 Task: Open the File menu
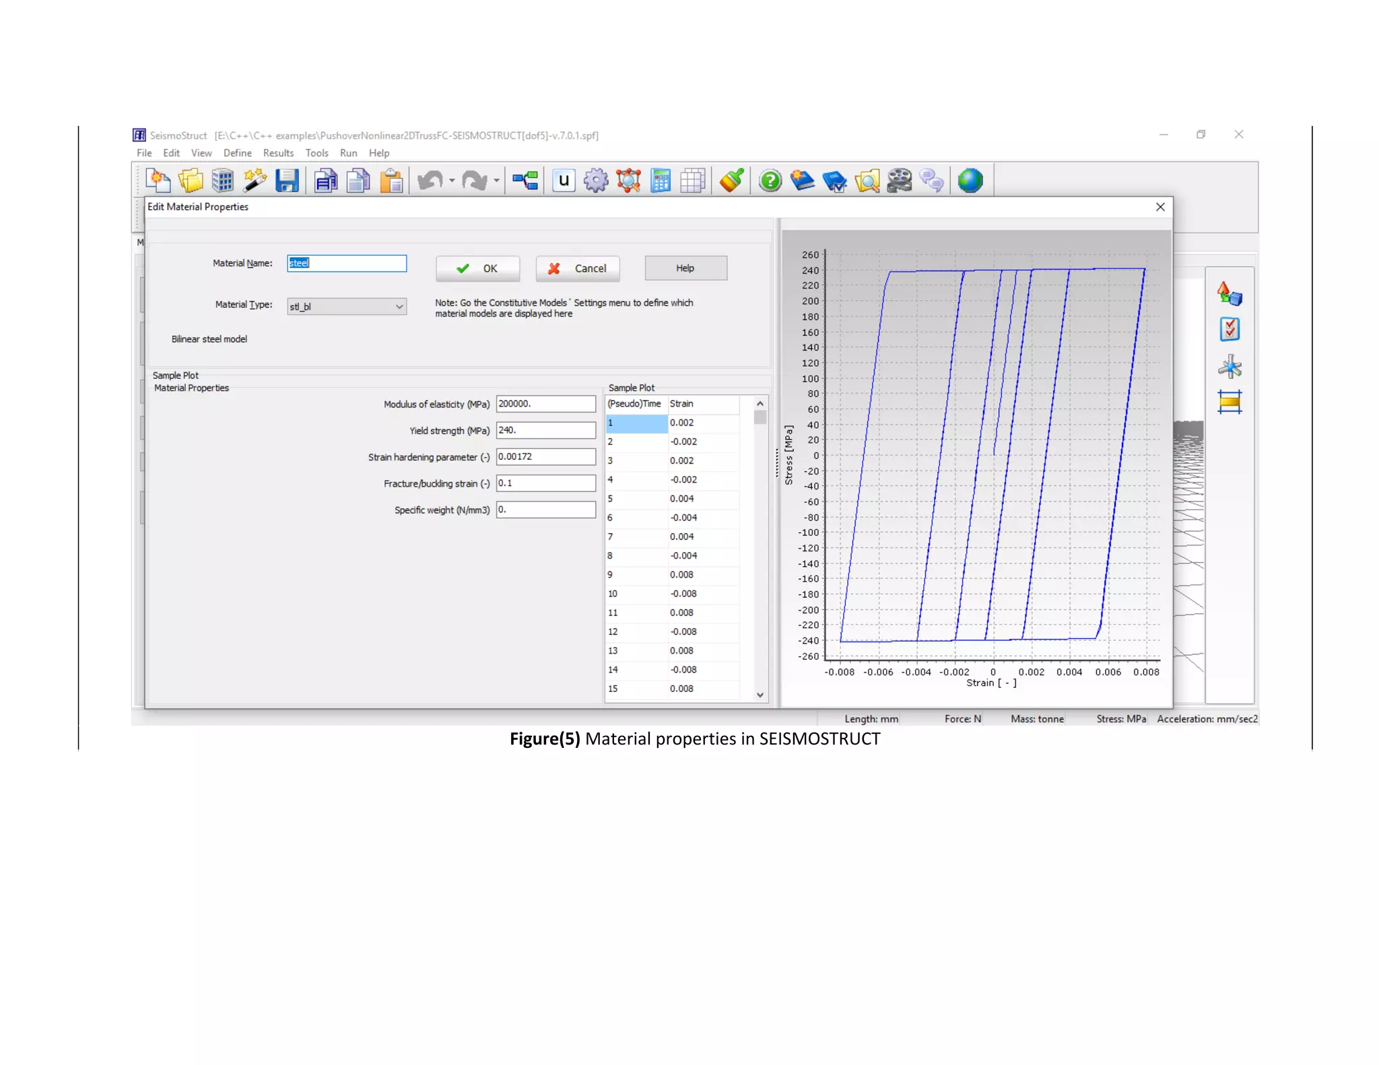pos(144,153)
